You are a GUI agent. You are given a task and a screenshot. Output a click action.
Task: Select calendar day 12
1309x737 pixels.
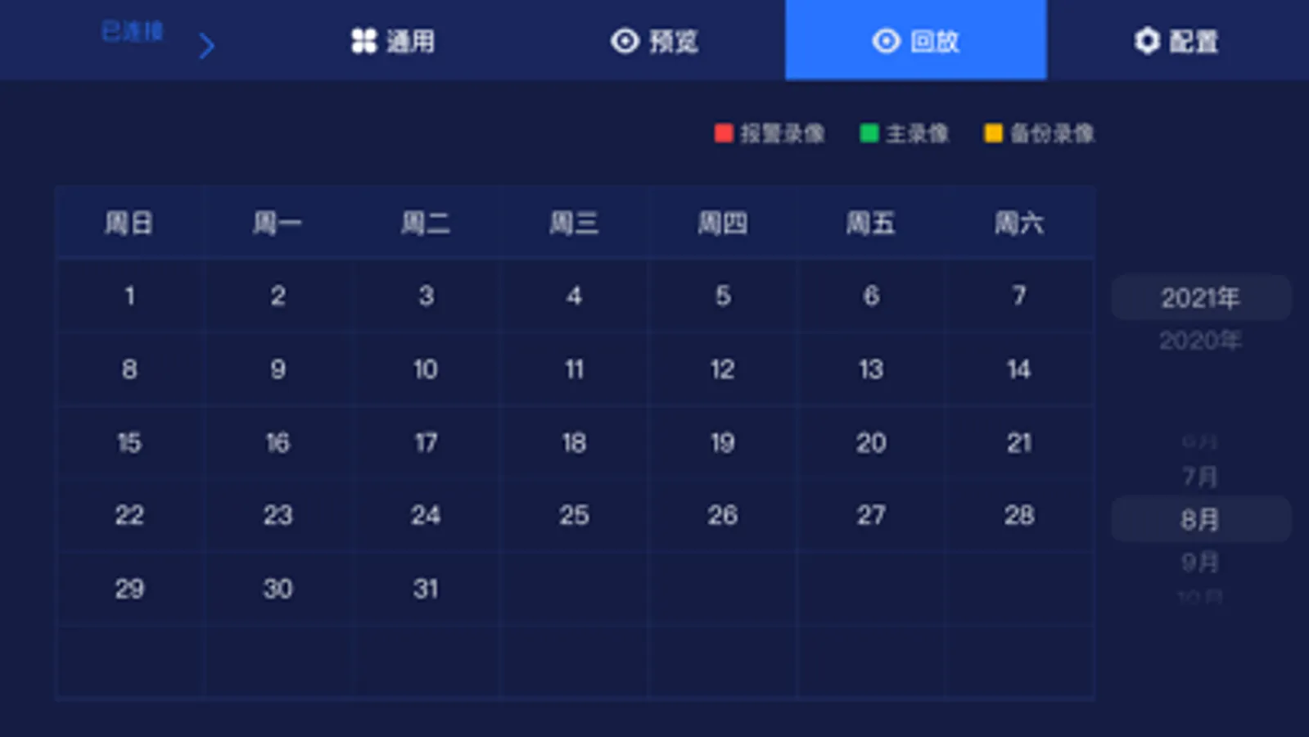click(723, 369)
